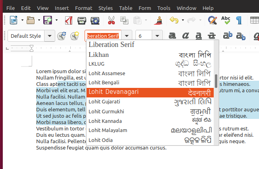Open the Styles menu

pos(106,8)
